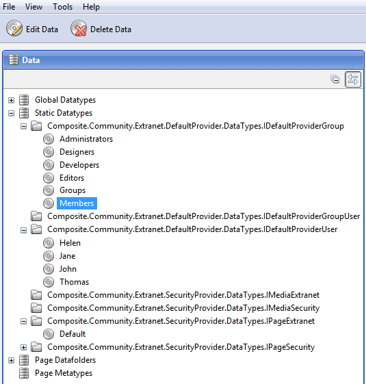
Task: Expand the IPageSecurity folder
Action: pyautogui.click(x=23, y=347)
